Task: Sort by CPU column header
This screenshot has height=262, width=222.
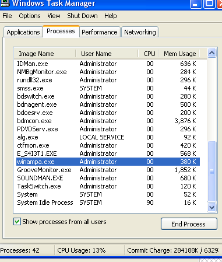Action: click(x=149, y=54)
